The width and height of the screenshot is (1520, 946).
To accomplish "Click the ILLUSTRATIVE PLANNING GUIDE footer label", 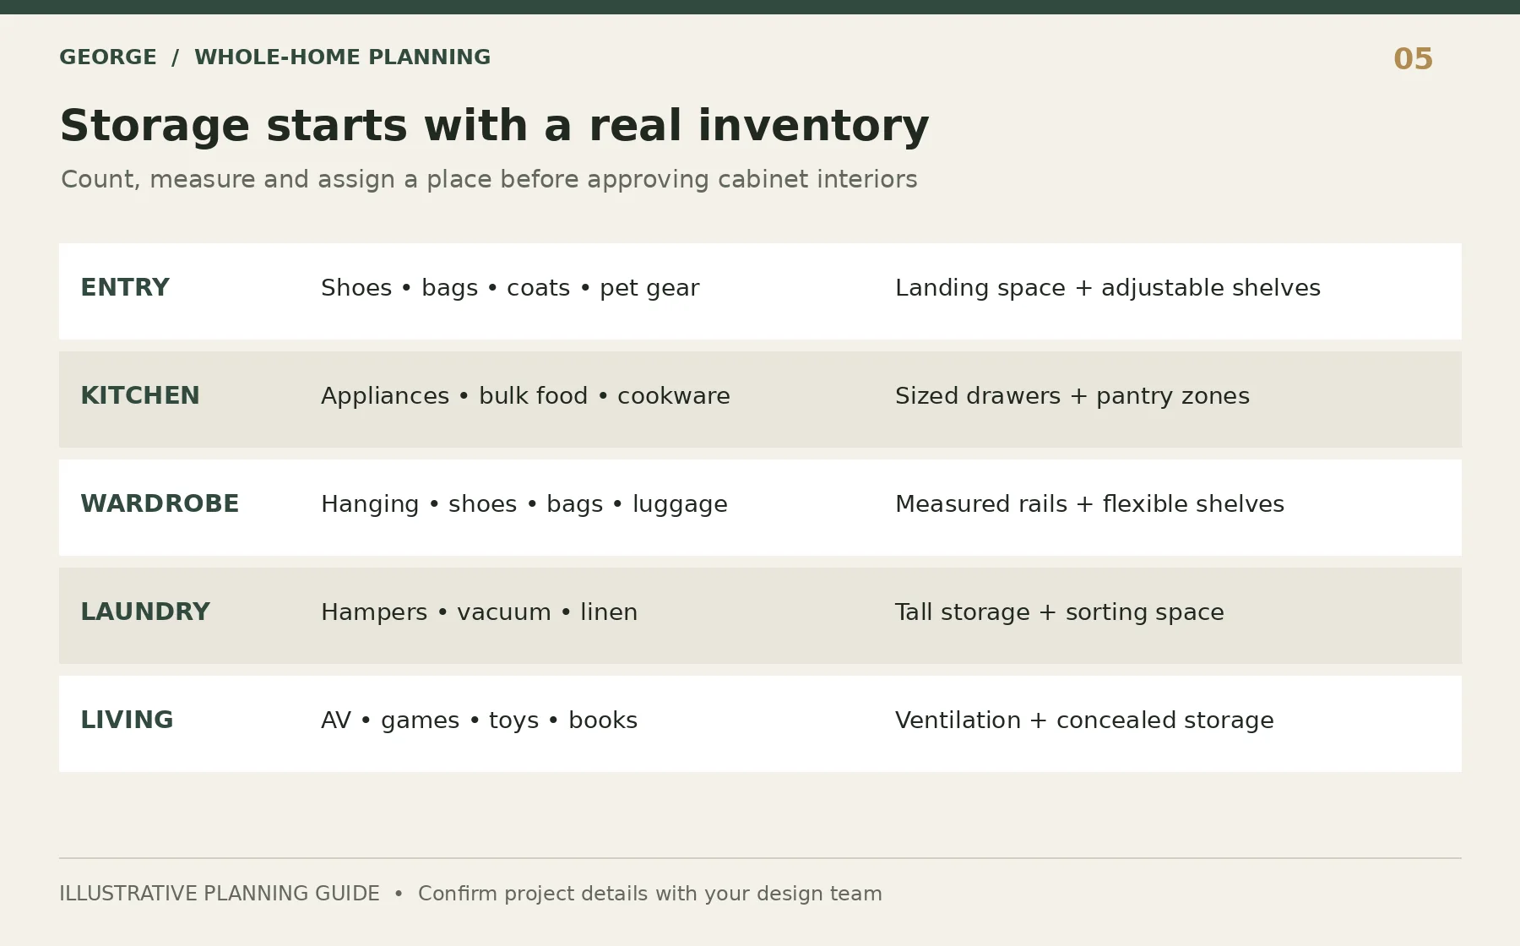I will coord(220,894).
